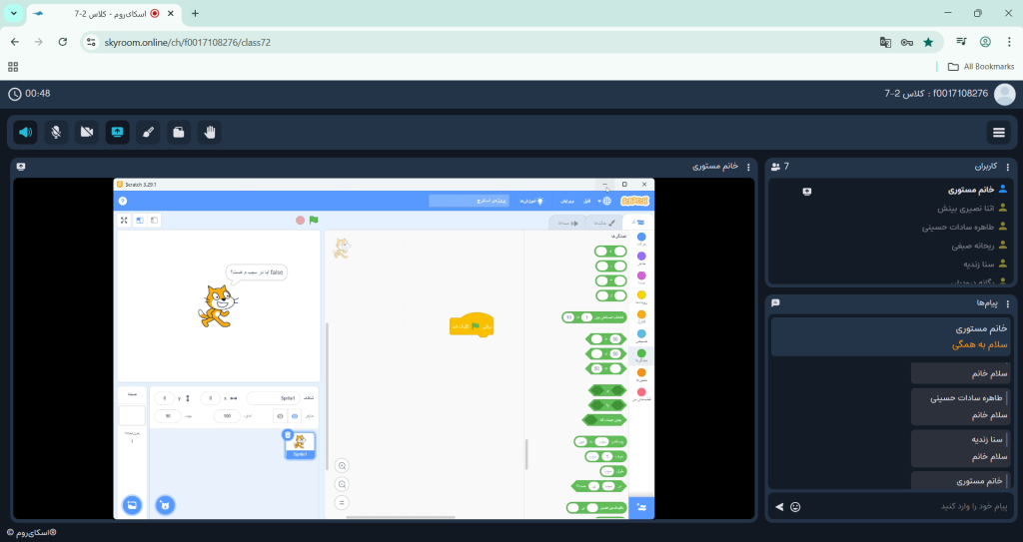
Task: Expand the messages panel three-dot options
Action: pyautogui.click(x=1008, y=302)
